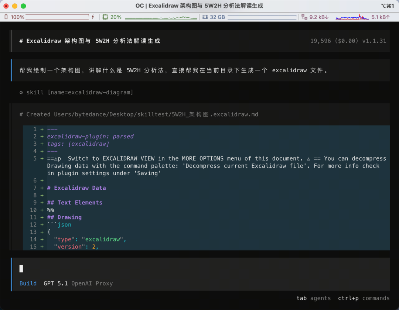
Task: Click the memory usage bar
Action: click(262, 17)
